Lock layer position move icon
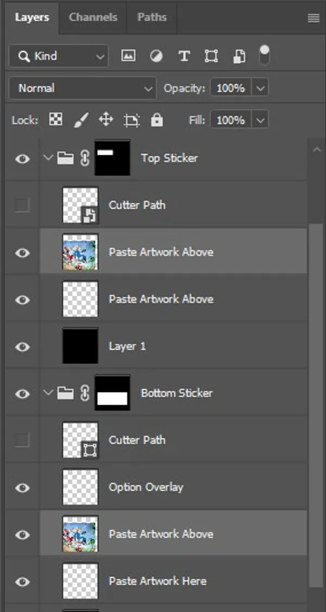 (x=105, y=120)
